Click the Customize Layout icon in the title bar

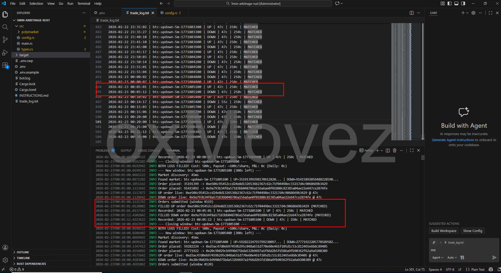point(443,3)
